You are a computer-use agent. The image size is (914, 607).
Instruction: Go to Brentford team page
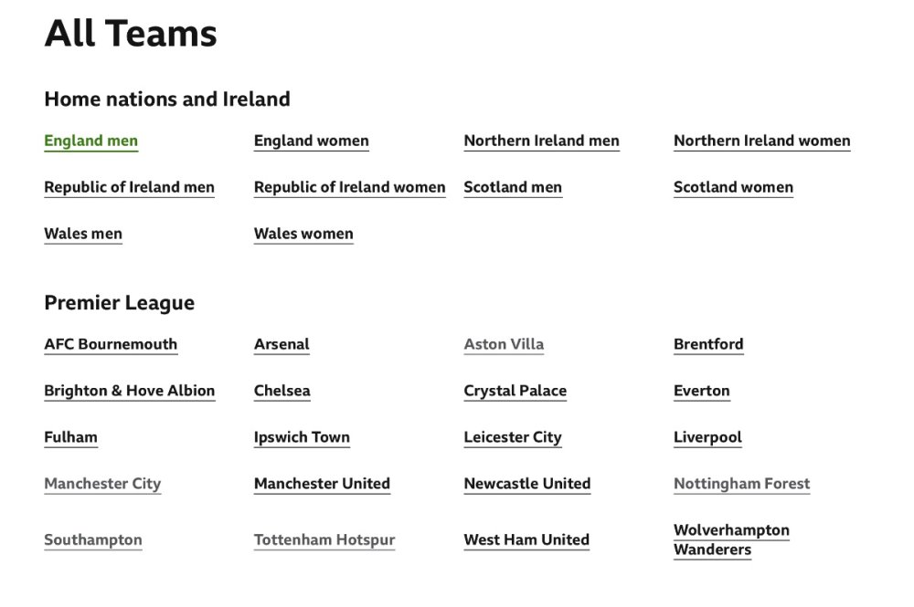(708, 344)
